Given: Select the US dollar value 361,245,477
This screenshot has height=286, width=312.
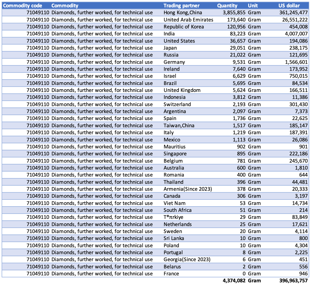Looking at the screenshot, I should [294, 13].
